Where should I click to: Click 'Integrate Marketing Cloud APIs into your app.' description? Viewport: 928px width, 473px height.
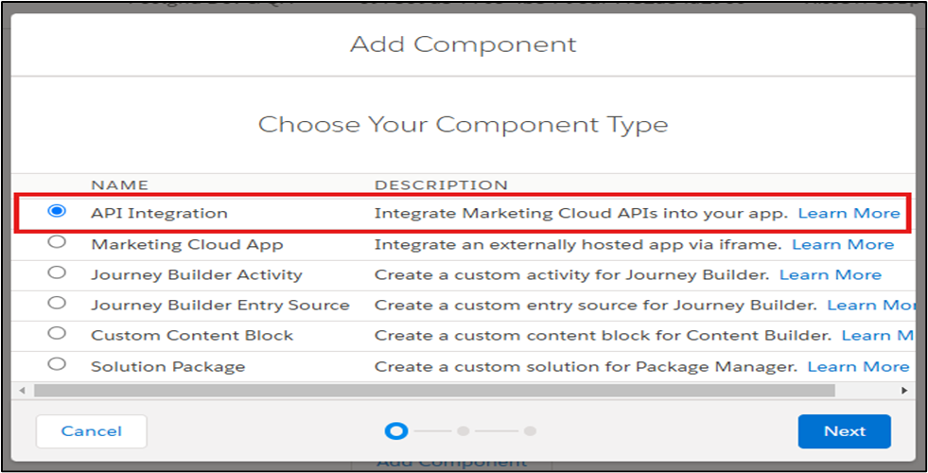pos(581,213)
